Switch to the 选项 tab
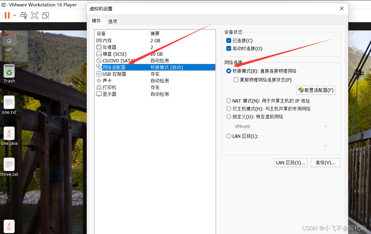371x234 pixels. point(113,21)
